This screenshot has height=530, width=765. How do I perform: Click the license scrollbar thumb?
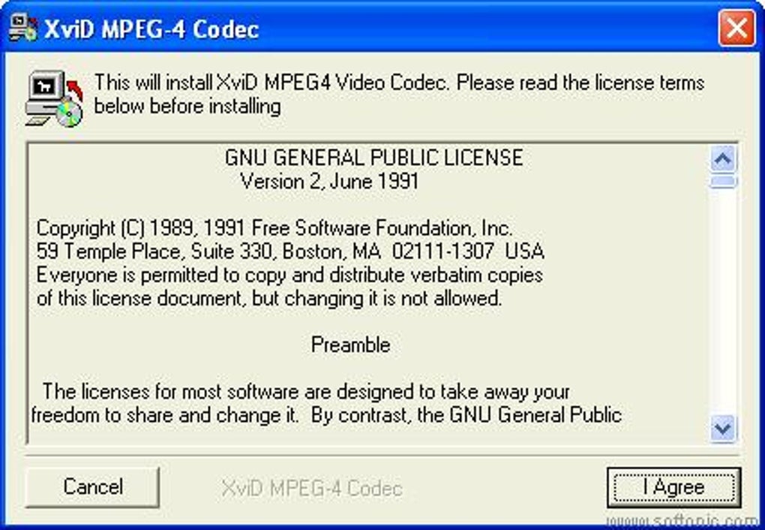[x=722, y=182]
